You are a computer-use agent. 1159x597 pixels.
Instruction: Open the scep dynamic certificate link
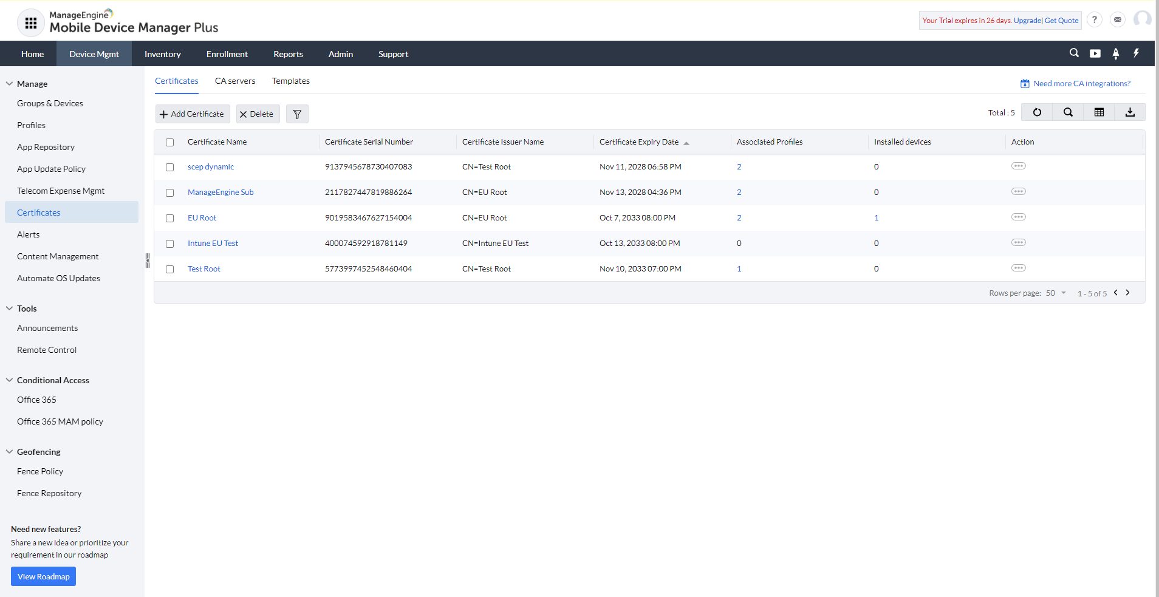pyautogui.click(x=211, y=167)
